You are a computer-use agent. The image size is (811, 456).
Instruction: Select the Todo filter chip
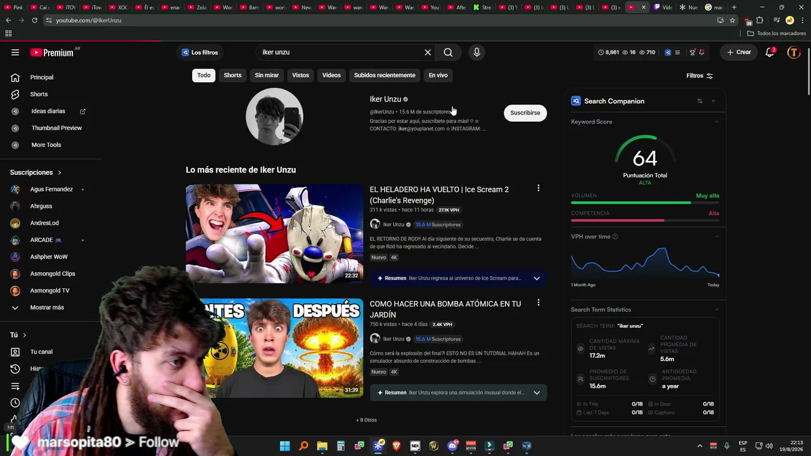pyautogui.click(x=203, y=75)
